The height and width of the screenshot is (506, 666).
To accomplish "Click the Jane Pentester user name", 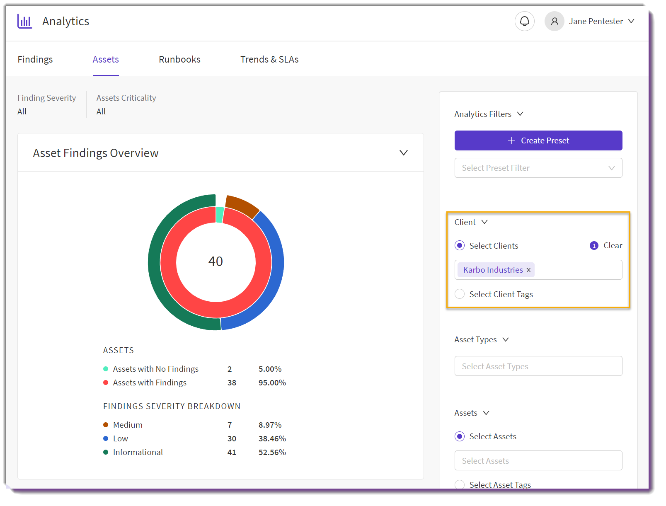I will (596, 21).
